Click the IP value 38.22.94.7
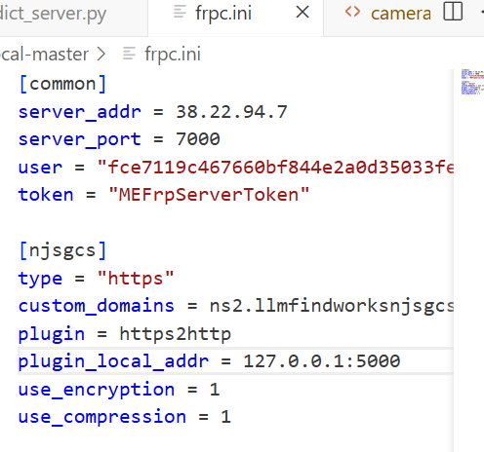Screen dimensions: 484x452 pyautogui.click(x=231, y=112)
